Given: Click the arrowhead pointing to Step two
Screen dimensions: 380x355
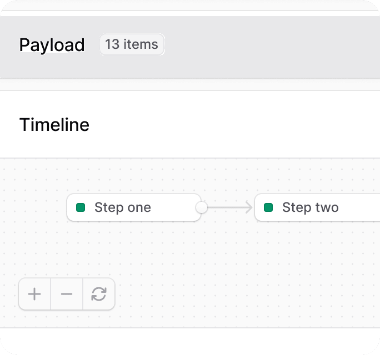Looking at the screenshot, I should (x=249, y=207).
